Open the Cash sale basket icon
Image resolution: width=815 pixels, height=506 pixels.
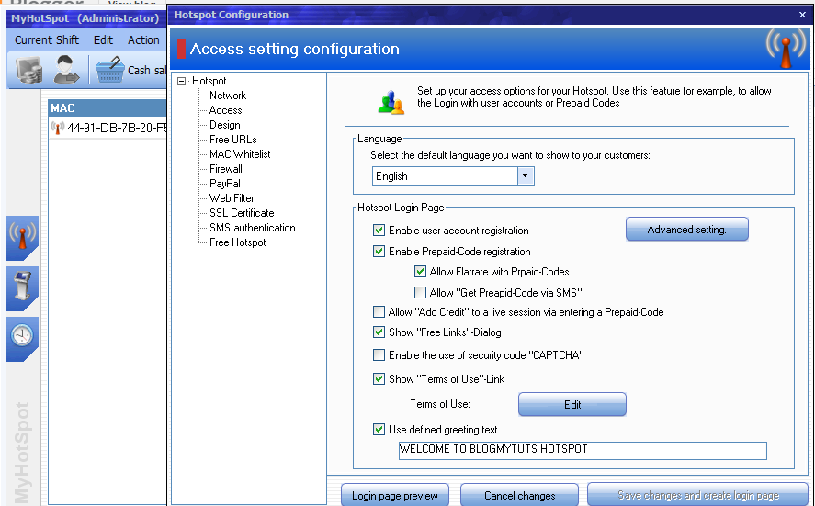[109, 70]
